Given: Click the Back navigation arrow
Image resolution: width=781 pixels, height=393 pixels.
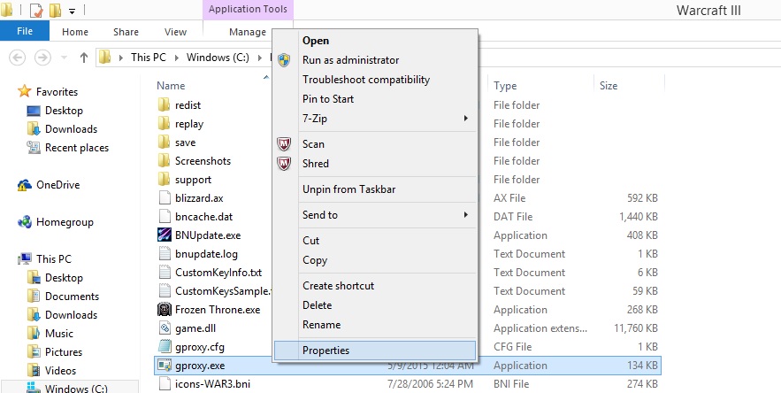Looking at the screenshot, I should tap(18, 58).
